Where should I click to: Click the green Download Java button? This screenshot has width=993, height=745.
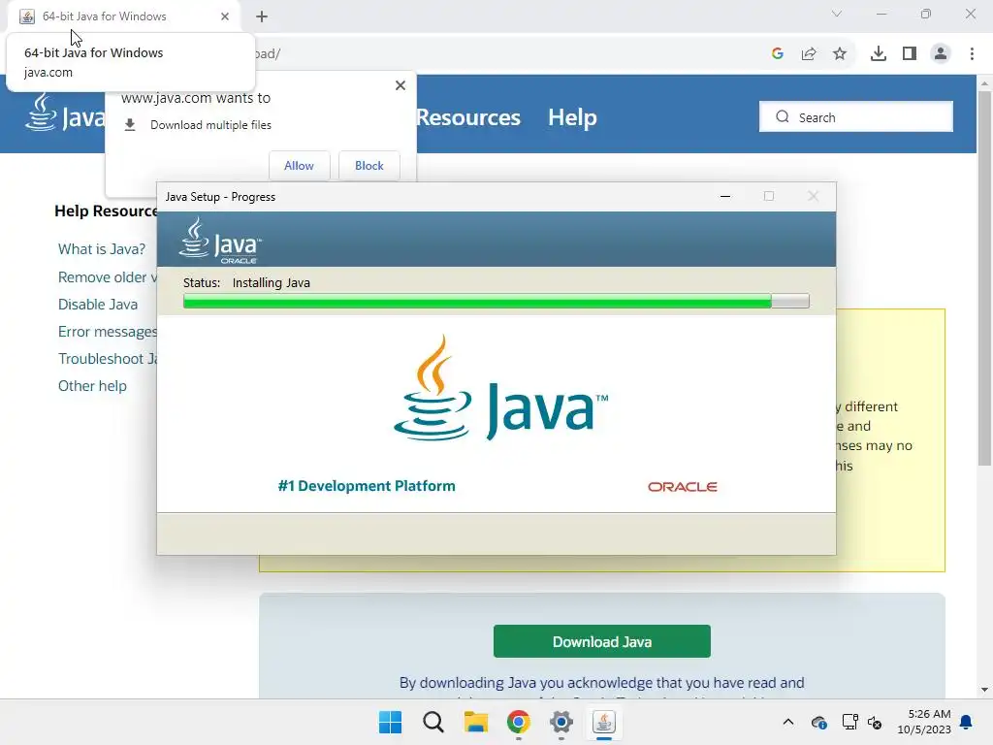(601, 642)
